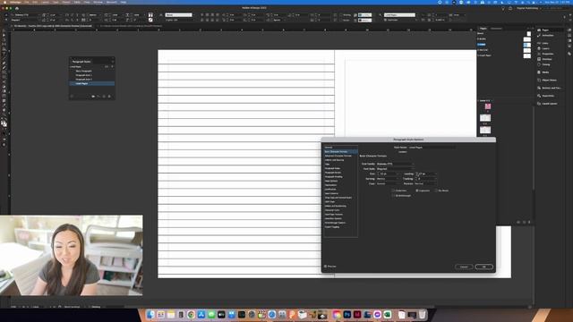Toggle the Ligatures checkbox
This screenshot has width=573, height=322.
tap(417, 191)
